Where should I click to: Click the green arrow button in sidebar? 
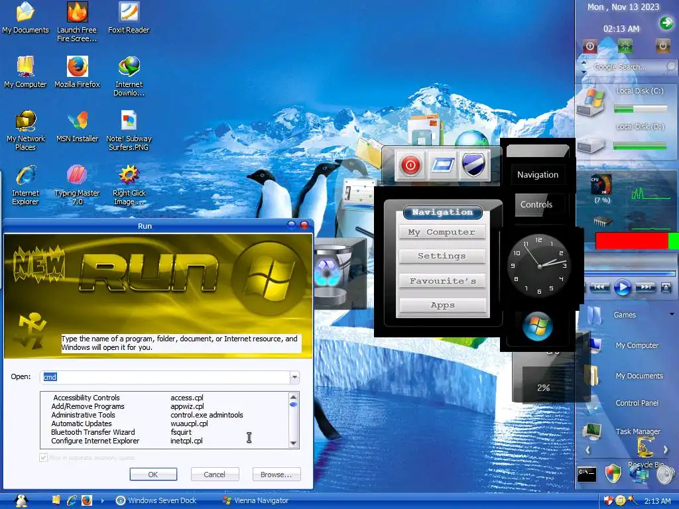click(x=666, y=23)
